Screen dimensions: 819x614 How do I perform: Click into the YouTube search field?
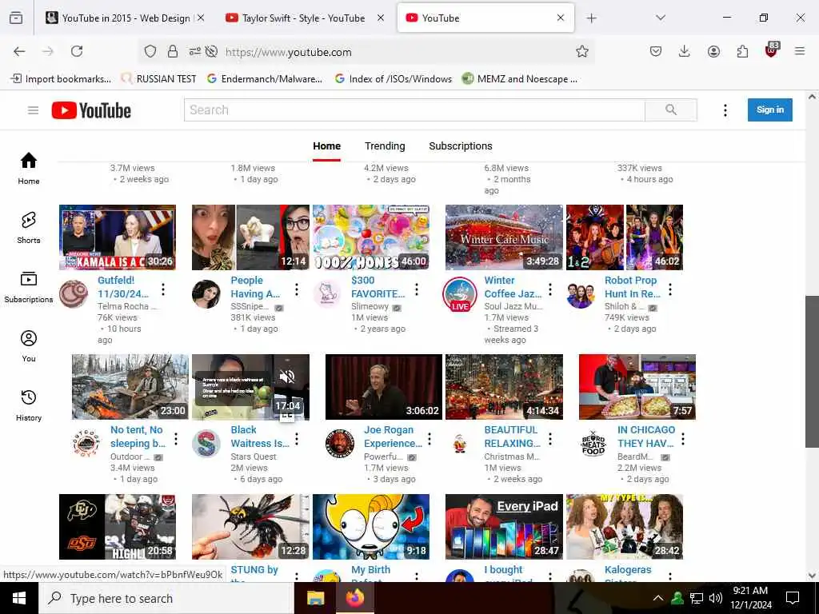(414, 110)
